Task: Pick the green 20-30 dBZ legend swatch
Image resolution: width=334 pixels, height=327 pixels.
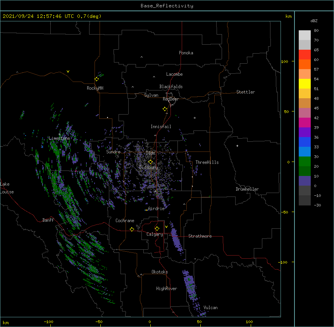Action: tap(305, 162)
